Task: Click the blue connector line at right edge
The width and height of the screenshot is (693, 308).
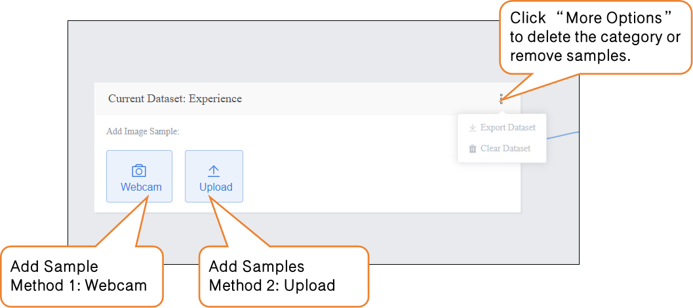Action: (x=564, y=134)
